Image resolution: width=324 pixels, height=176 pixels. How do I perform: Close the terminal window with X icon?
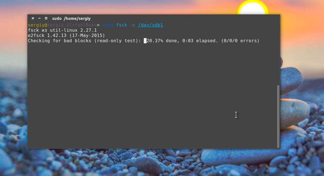(x=33, y=18)
